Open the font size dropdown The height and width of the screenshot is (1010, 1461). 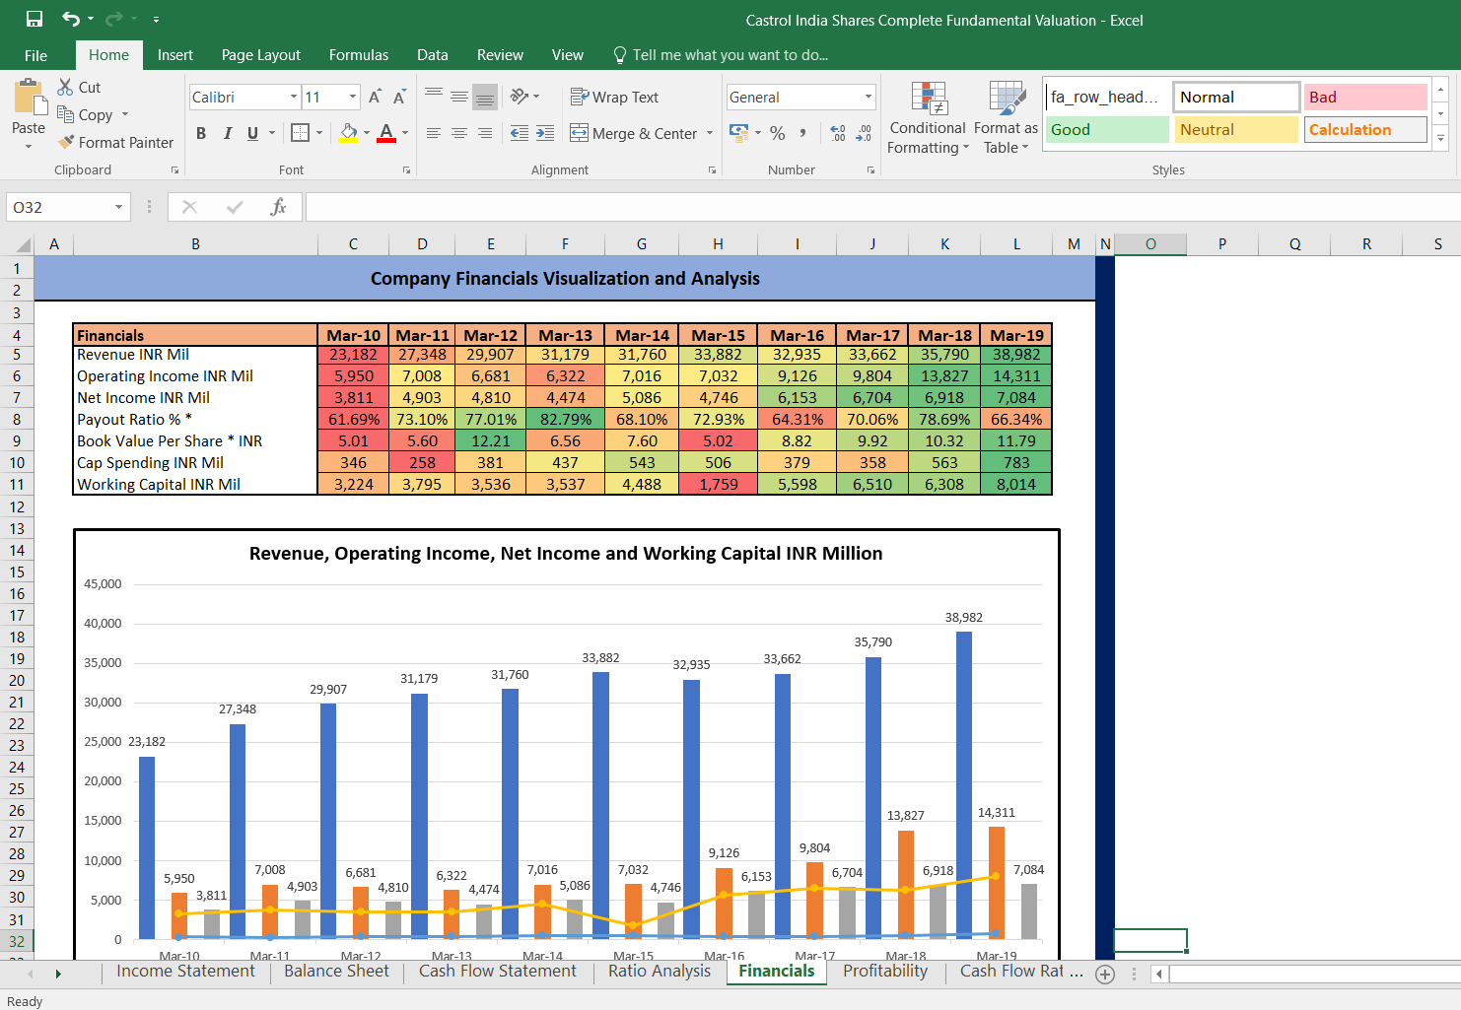353,97
